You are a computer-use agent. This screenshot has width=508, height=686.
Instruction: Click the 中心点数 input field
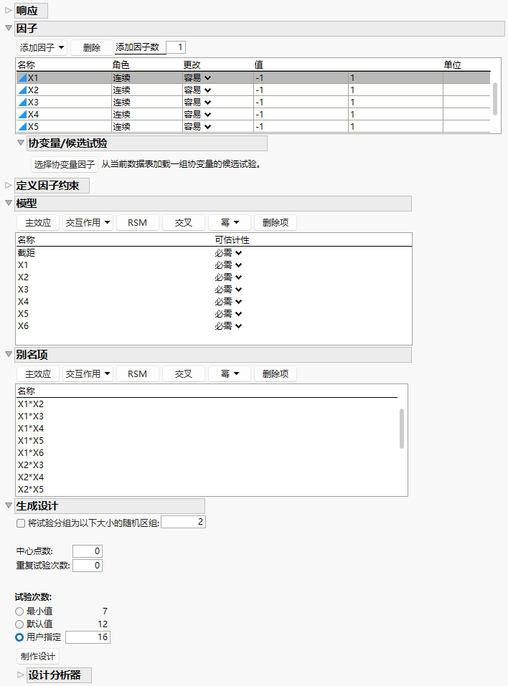tap(88, 551)
